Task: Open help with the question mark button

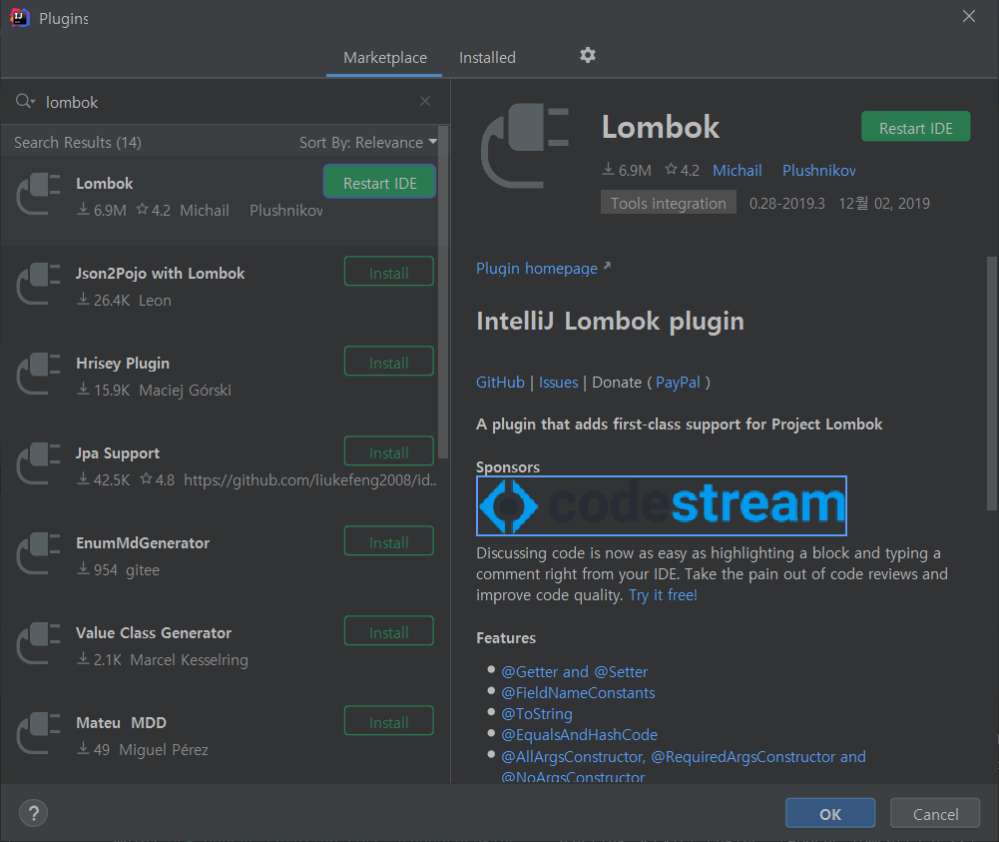Action: tap(33, 813)
